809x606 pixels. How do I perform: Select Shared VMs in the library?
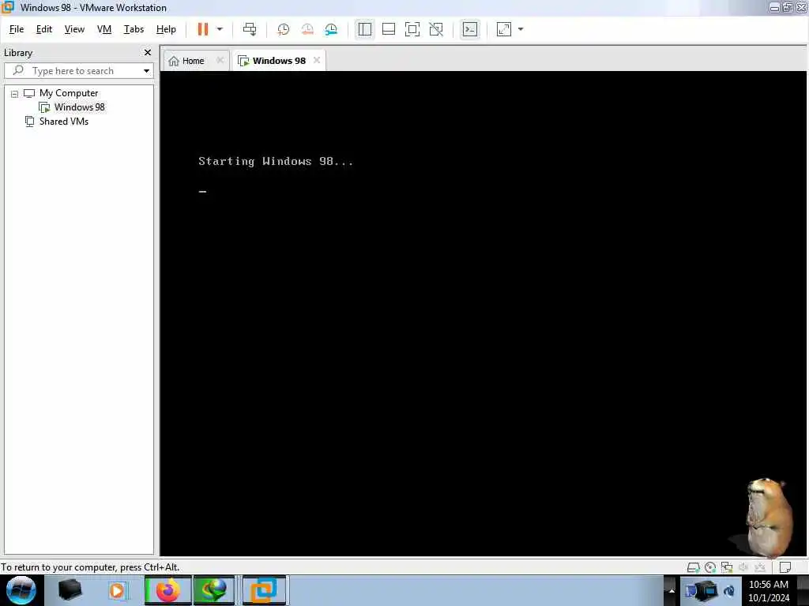tap(63, 122)
